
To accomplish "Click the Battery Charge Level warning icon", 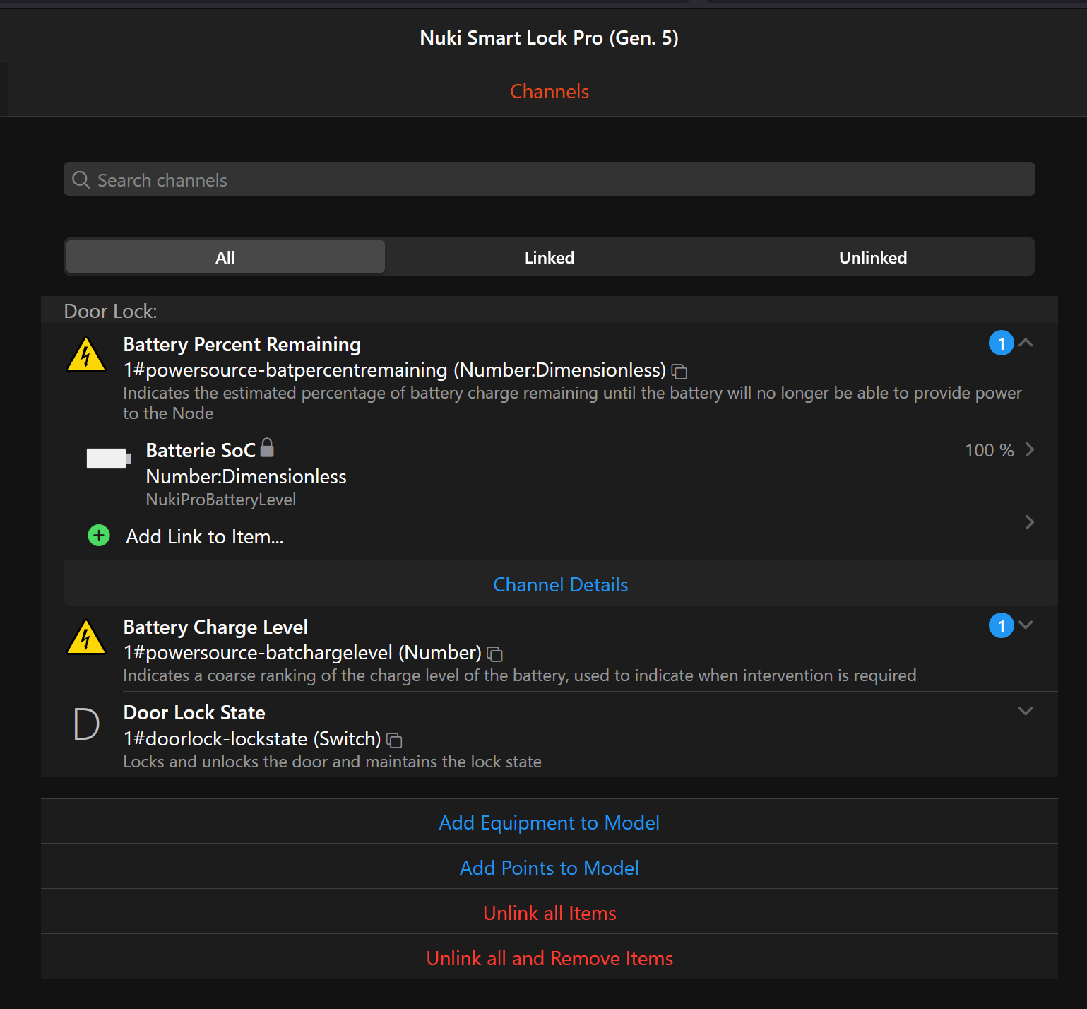I will click(86, 638).
